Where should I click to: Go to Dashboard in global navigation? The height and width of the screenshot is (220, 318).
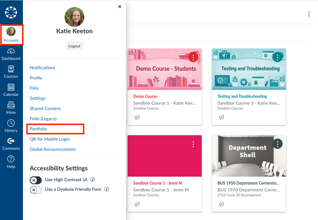(11, 54)
